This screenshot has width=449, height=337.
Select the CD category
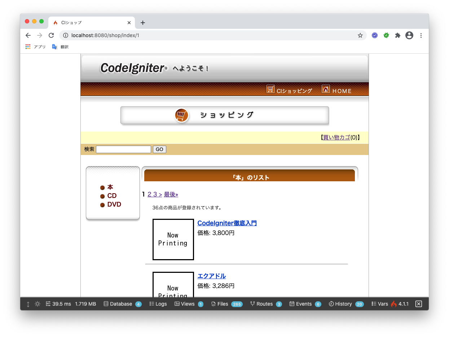point(112,196)
